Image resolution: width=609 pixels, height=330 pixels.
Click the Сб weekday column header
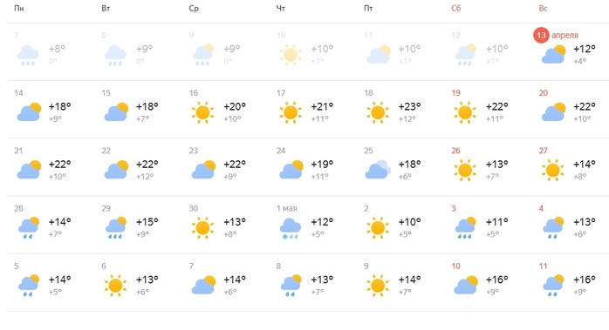(x=456, y=9)
